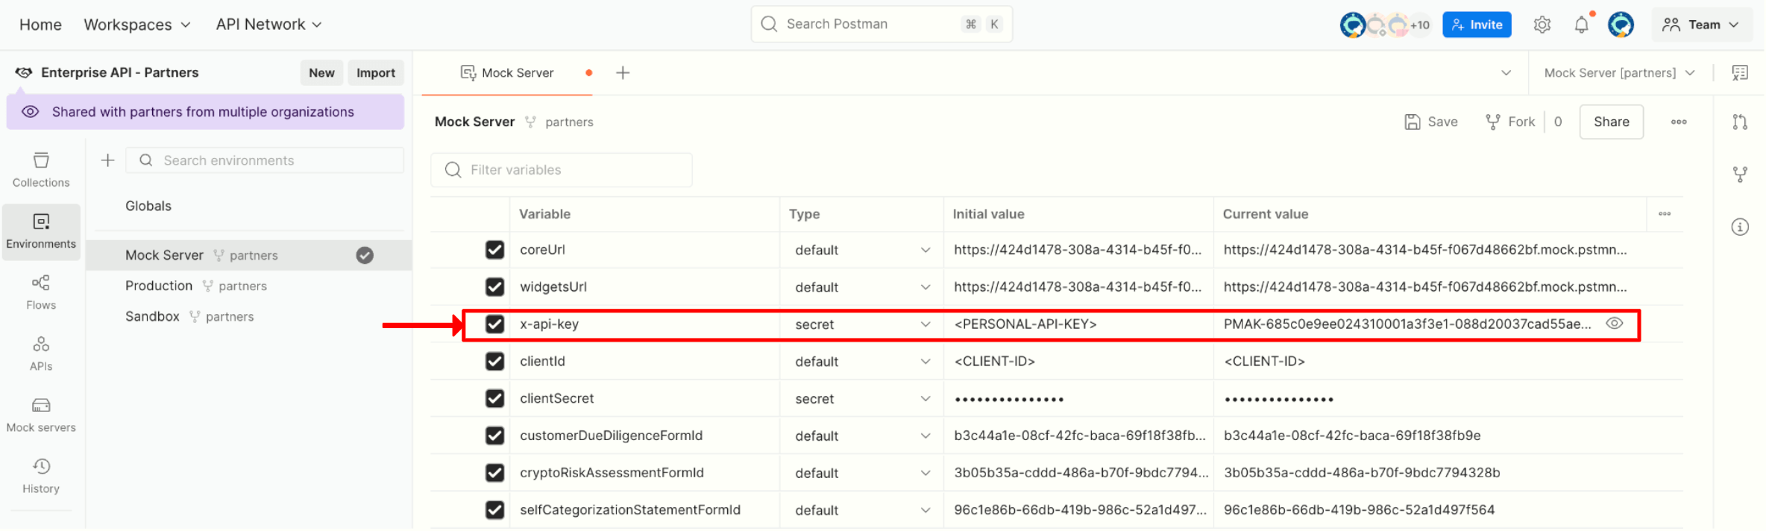Screen dimensions: 1766x531
Task: Open the Workspaces menu
Action: coord(137,25)
